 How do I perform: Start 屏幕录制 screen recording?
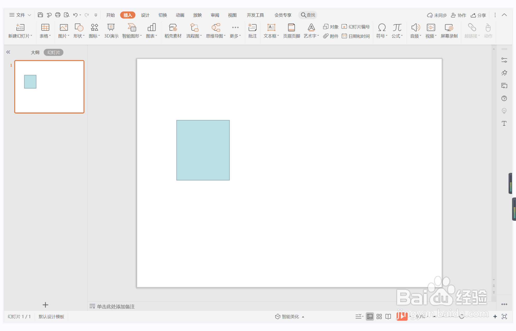coord(449,31)
